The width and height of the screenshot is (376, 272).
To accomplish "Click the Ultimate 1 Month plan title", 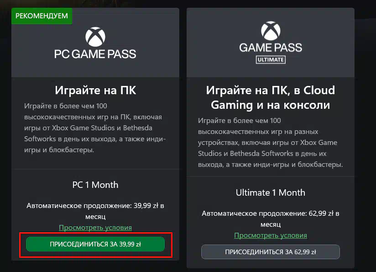I will (x=271, y=192).
